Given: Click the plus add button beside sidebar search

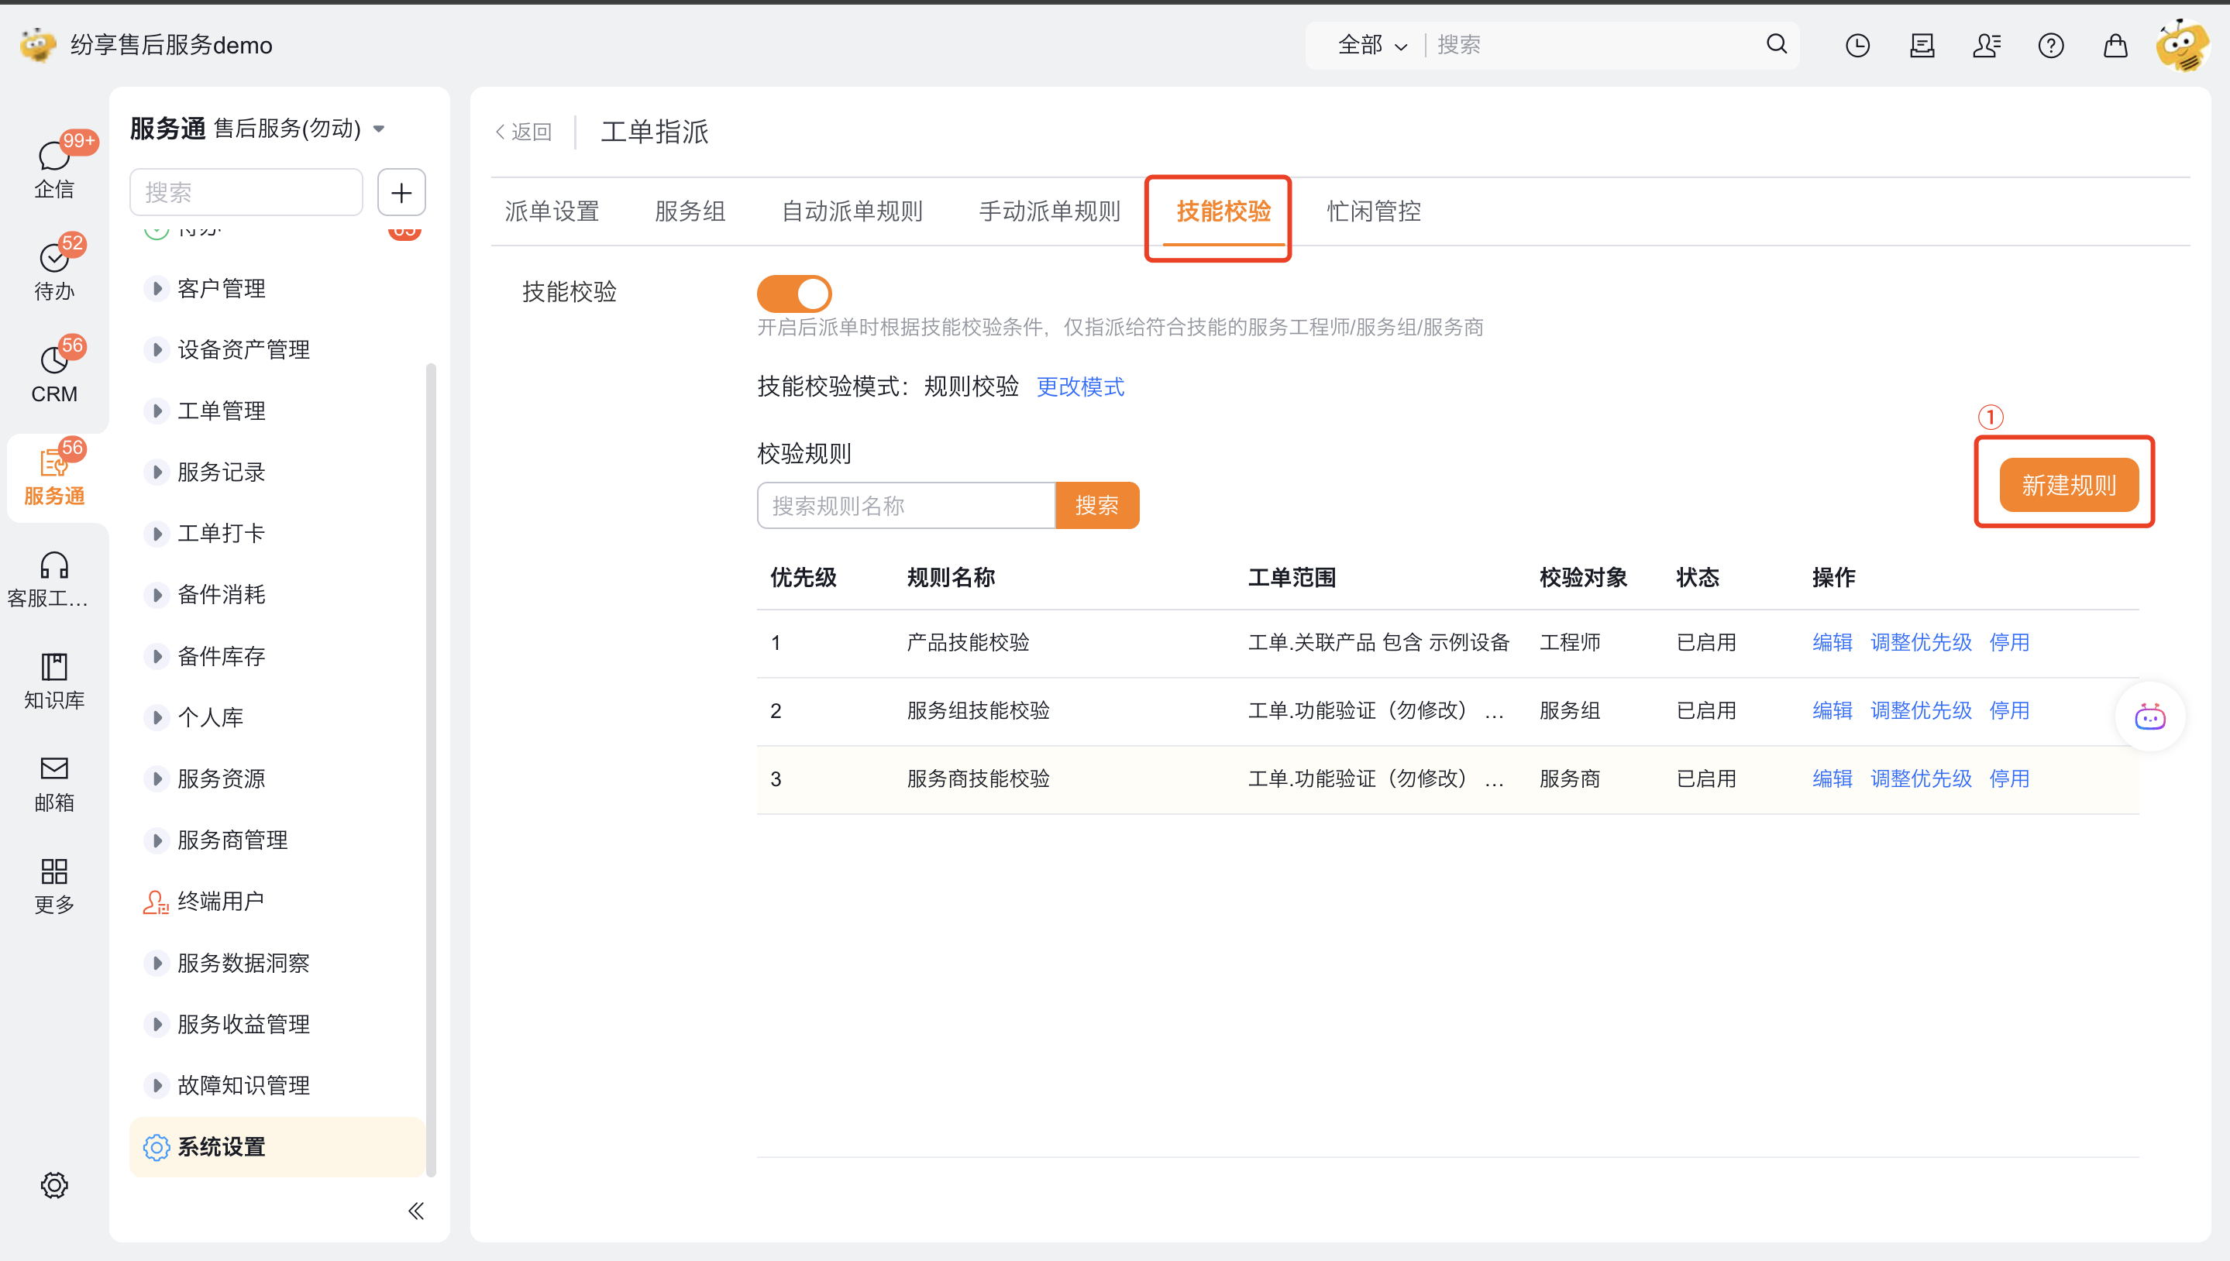Looking at the screenshot, I should coord(401,192).
